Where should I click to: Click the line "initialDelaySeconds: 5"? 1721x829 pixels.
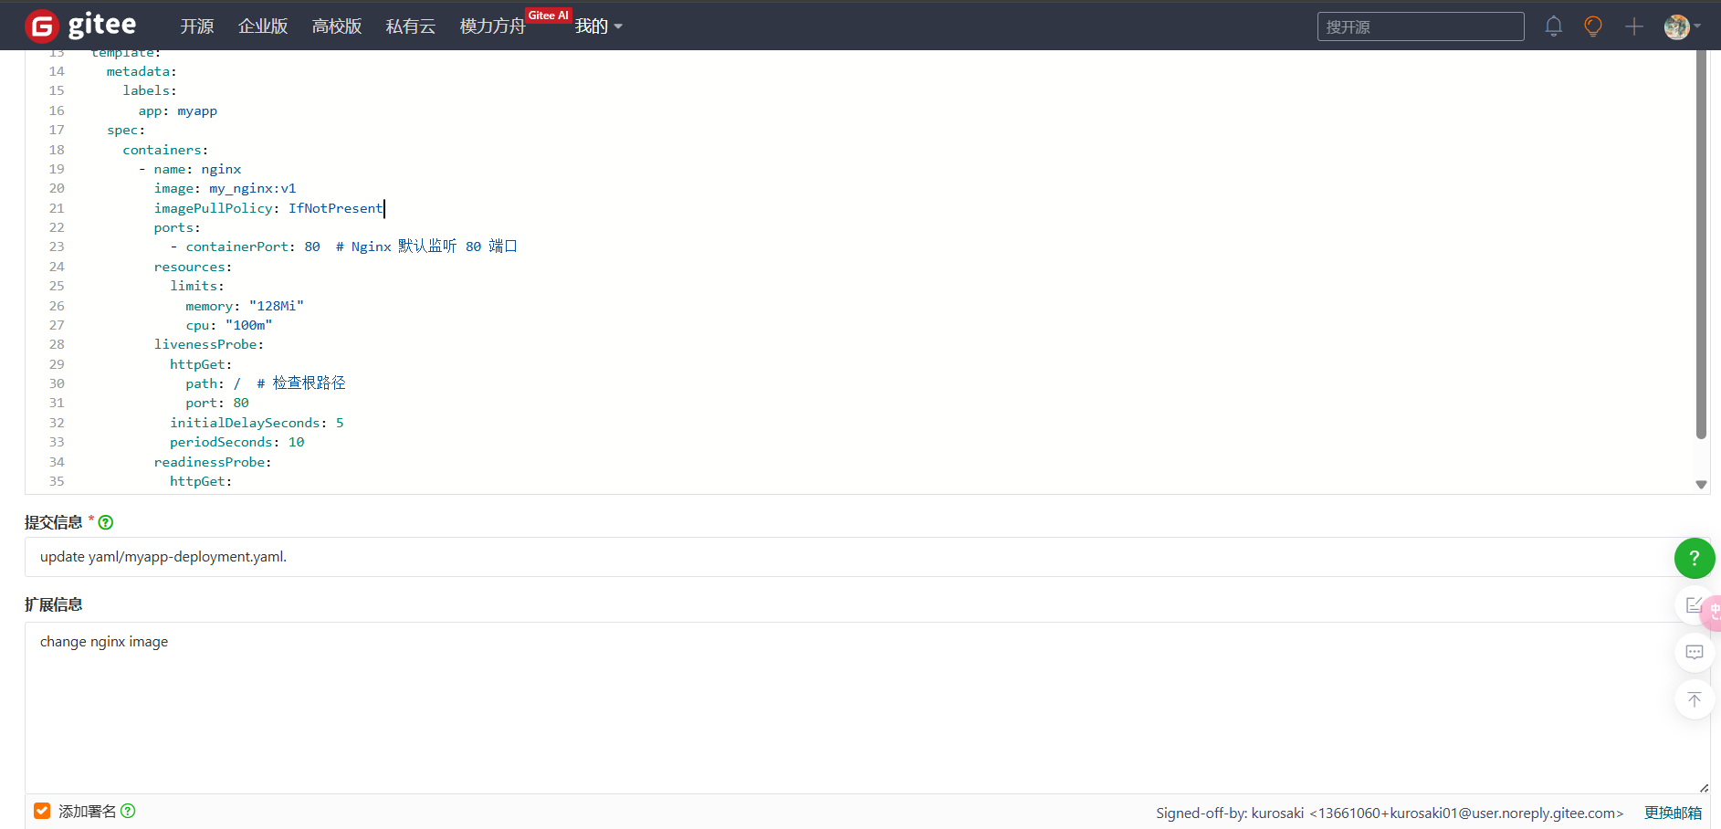(x=257, y=423)
